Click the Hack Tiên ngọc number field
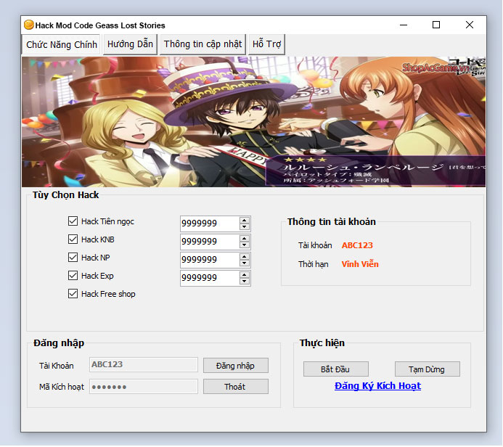This screenshot has height=447, width=503. (x=210, y=223)
